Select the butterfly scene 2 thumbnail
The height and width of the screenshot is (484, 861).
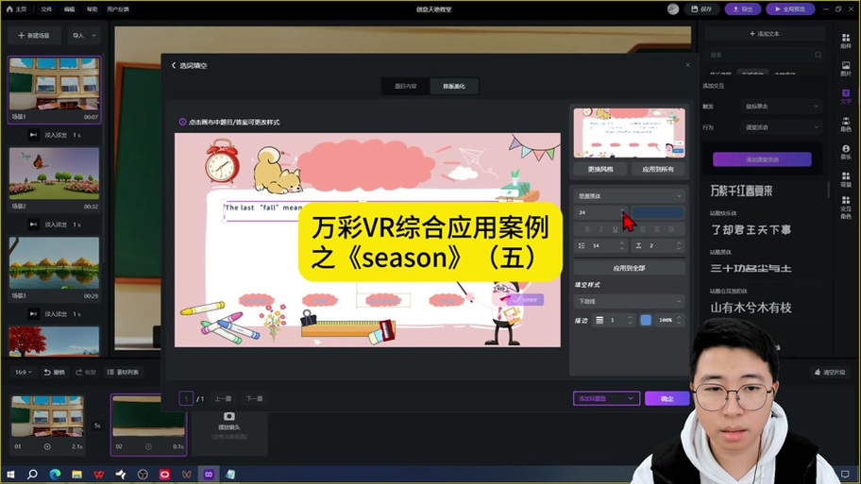tap(55, 174)
